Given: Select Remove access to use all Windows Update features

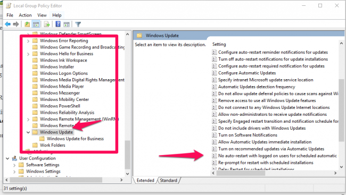Looking at the screenshot, I should pos(267,100).
